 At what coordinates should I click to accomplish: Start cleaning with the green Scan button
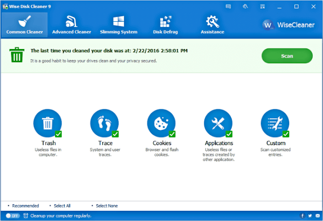click(287, 56)
